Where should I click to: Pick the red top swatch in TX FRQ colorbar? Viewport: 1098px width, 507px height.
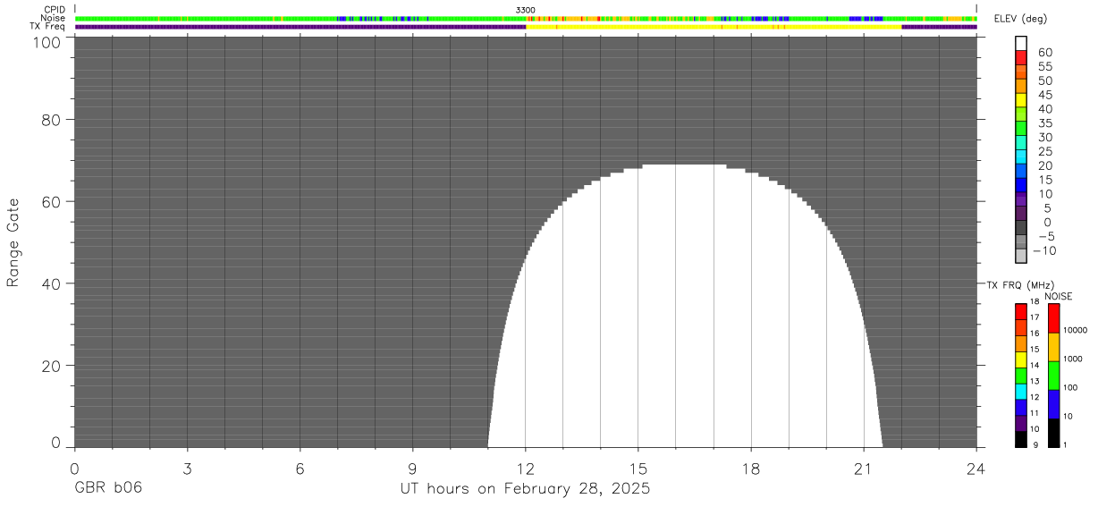coord(1020,311)
